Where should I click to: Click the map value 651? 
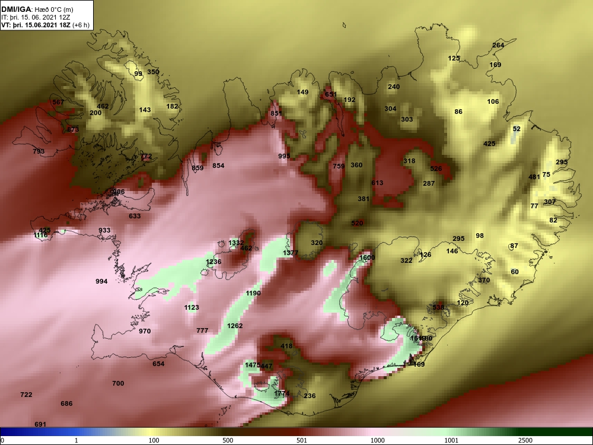tap(330, 94)
